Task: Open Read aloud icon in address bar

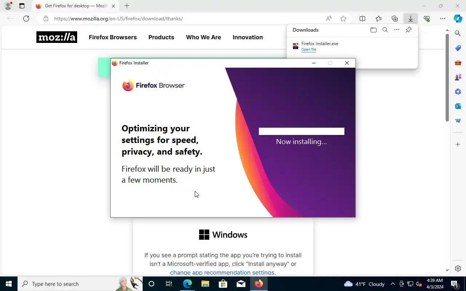Action: (x=329, y=19)
